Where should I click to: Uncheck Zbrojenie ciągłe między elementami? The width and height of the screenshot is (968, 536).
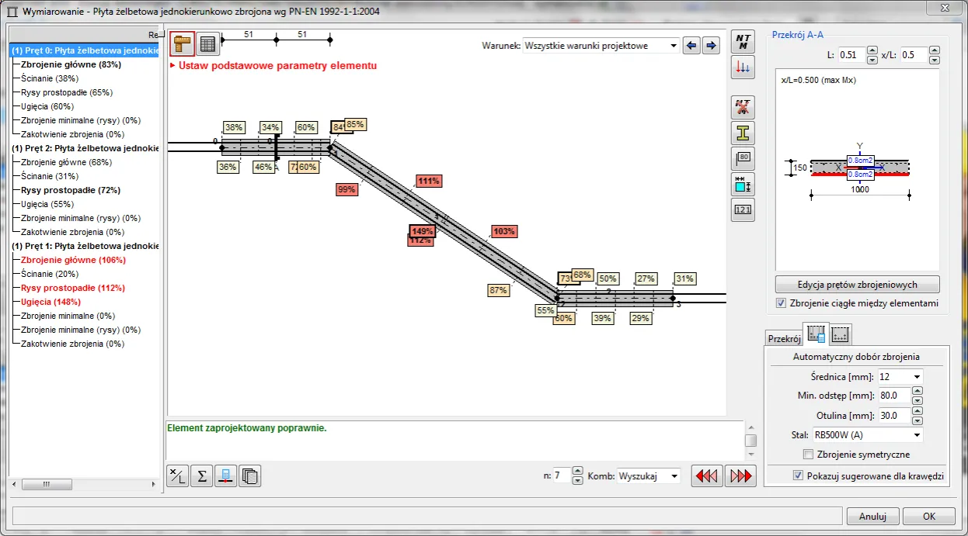point(781,303)
